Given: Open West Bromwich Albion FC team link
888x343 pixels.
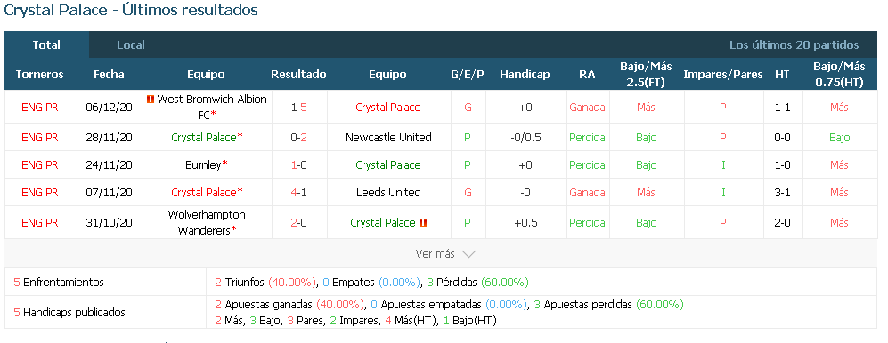Looking at the screenshot, I should 211,107.
